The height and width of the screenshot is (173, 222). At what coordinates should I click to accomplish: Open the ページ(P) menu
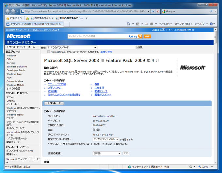(x=166, y=24)
